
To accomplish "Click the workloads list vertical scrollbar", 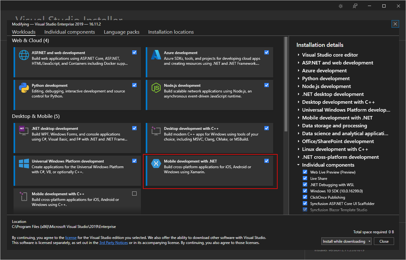I will [286, 84].
